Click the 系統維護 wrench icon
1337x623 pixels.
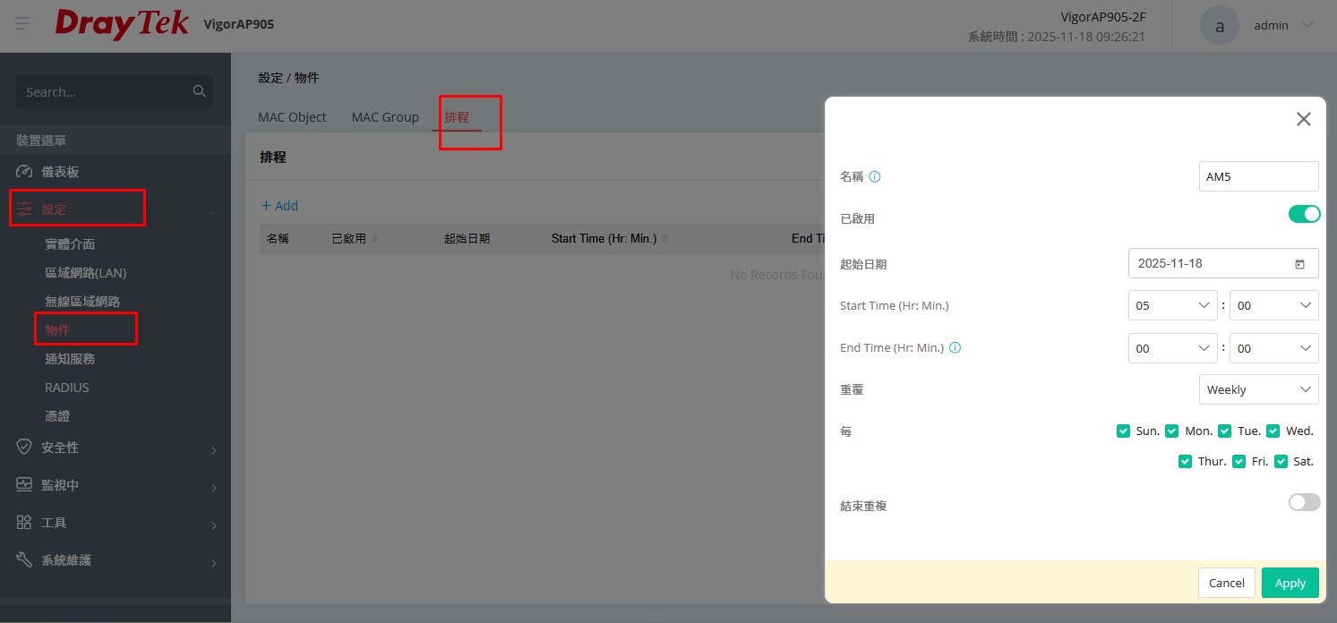click(25, 560)
